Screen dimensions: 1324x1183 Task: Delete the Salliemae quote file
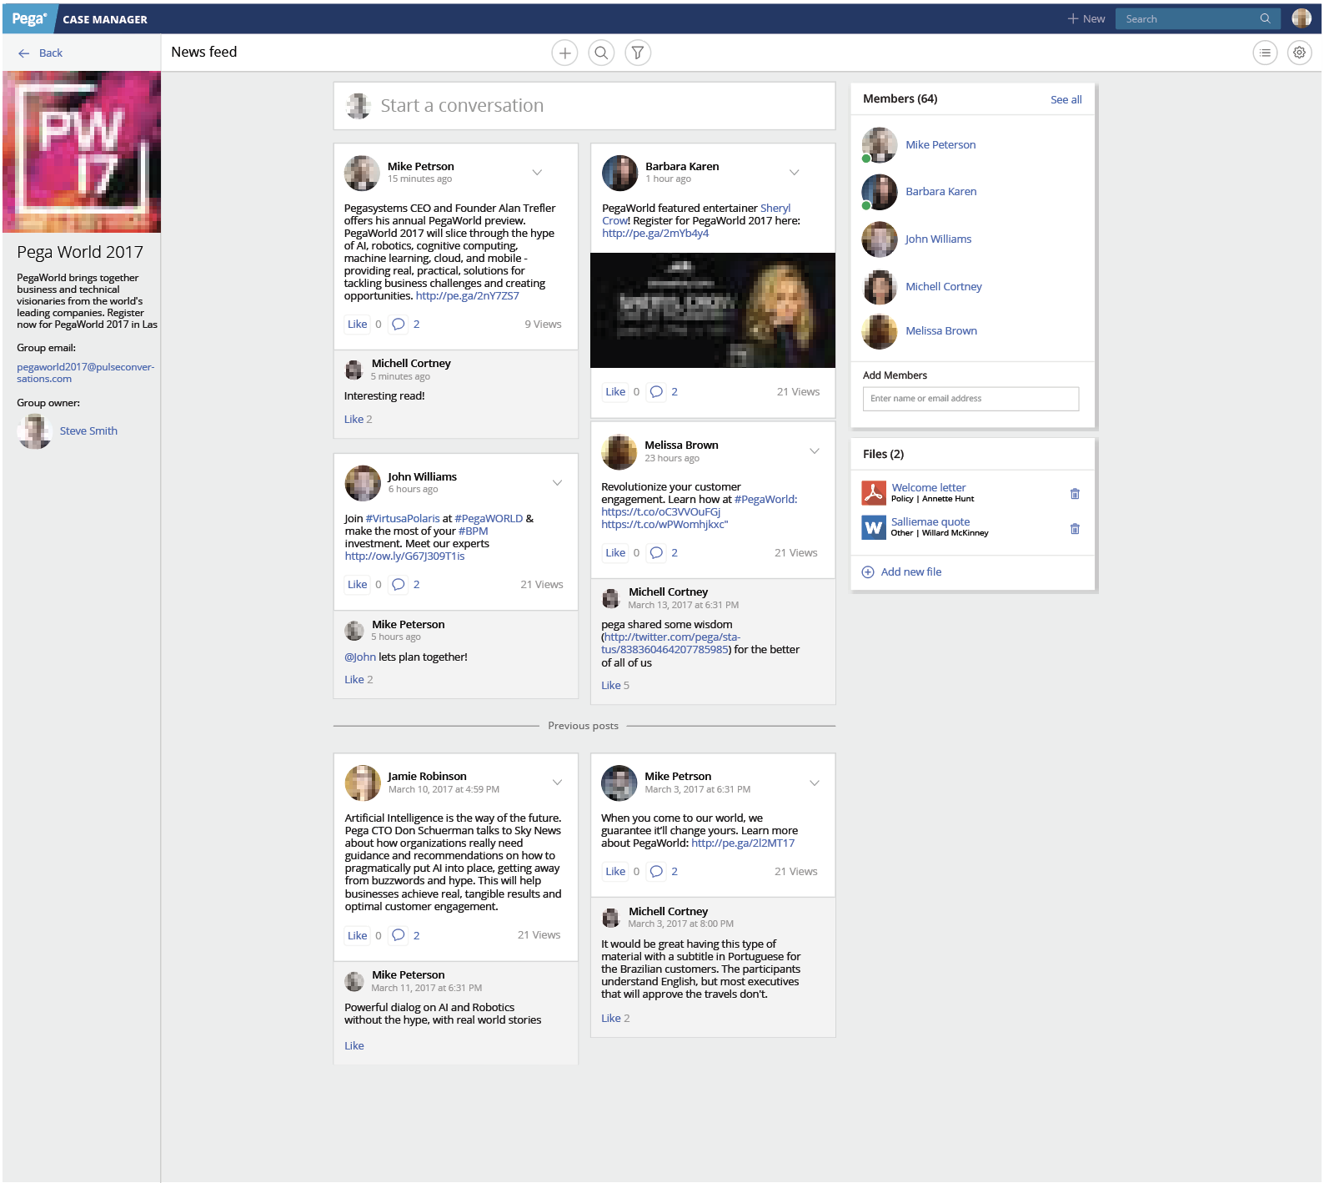click(x=1075, y=529)
